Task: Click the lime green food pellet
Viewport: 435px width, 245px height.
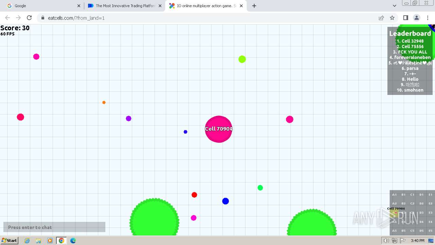Action: [x=242, y=59]
